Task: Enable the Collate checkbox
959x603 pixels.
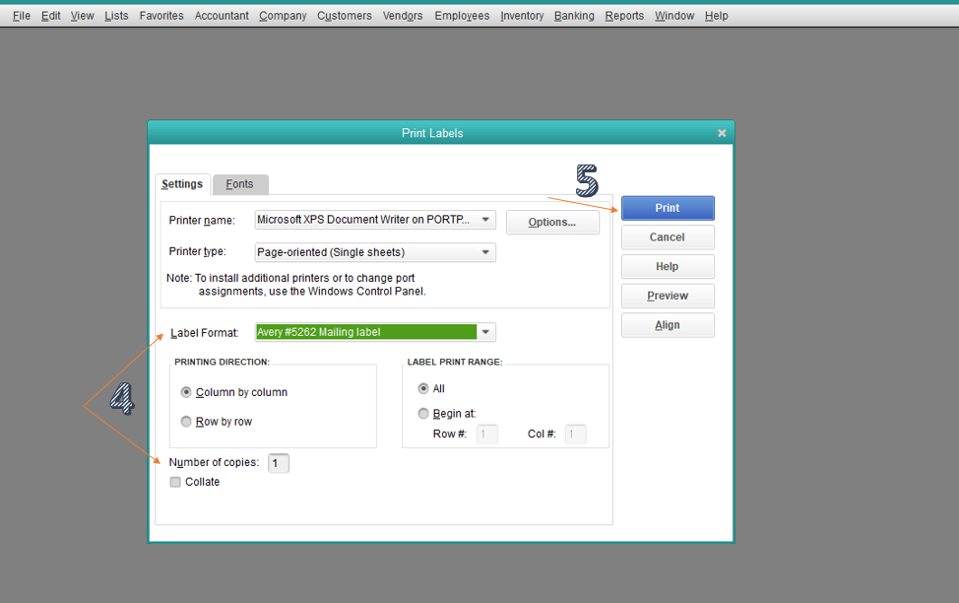Action: tap(175, 483)
